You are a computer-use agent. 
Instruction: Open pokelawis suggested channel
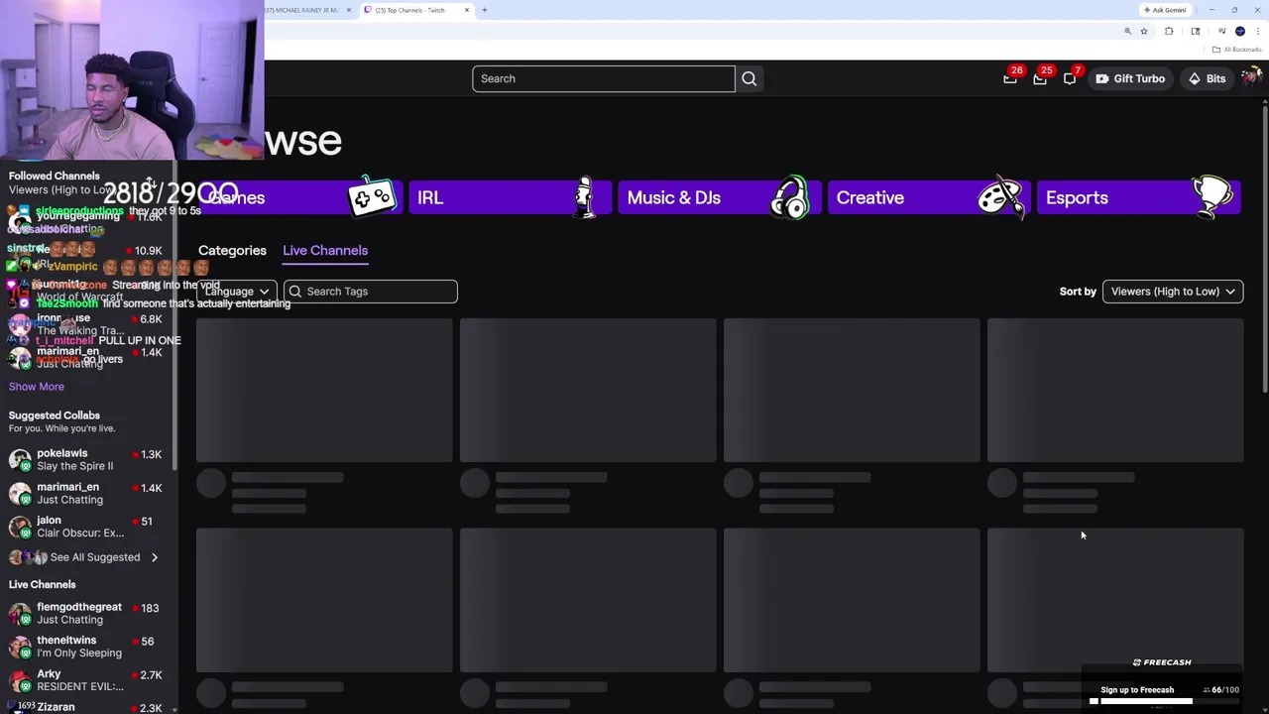click(87, 459)
